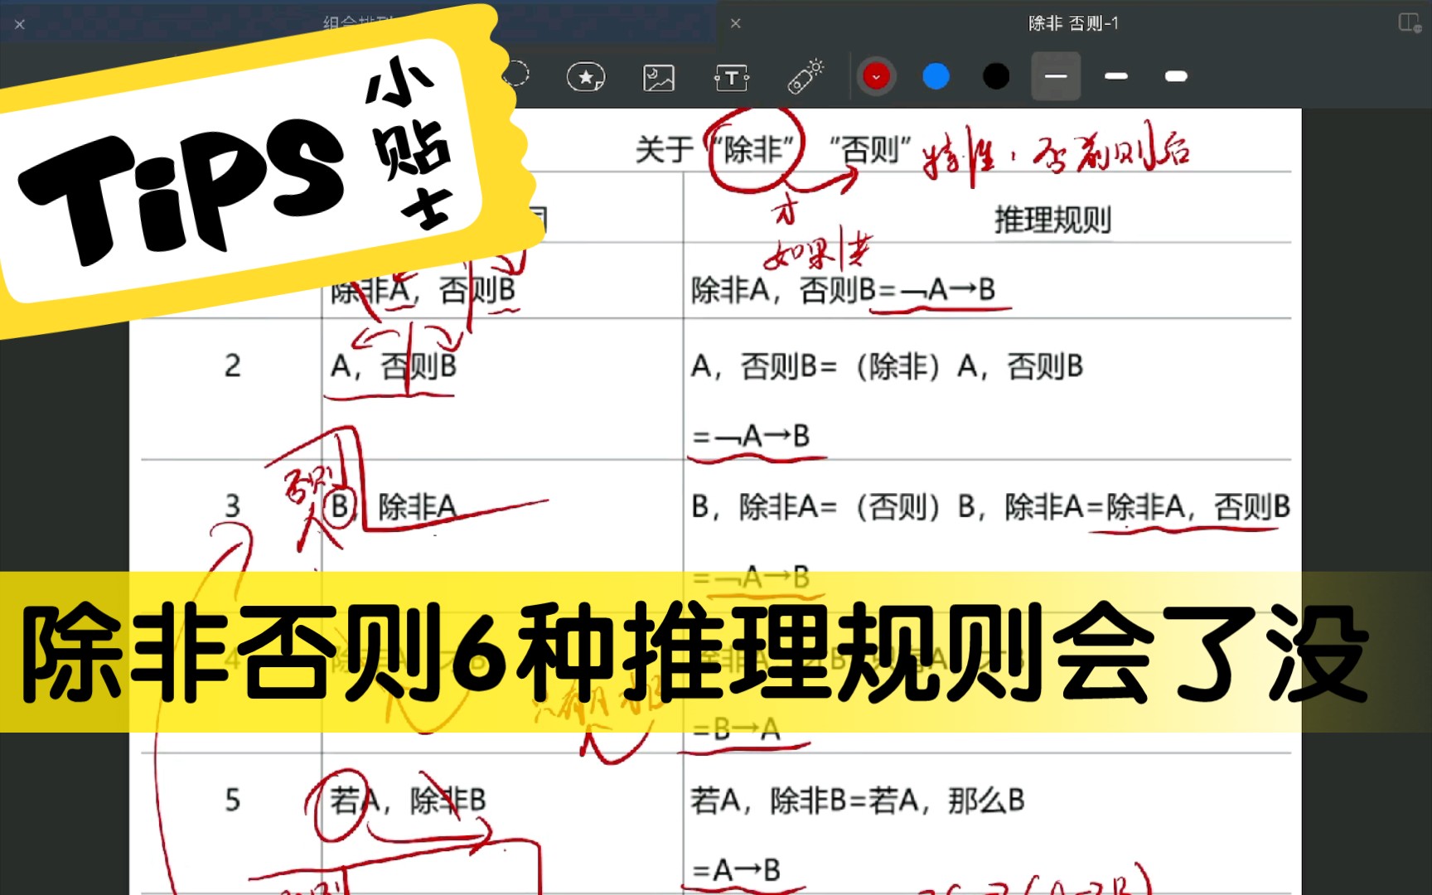Click the '=A→B' formula in row 5
This screenshot has height=895, width=1432.
coord(736,870)
